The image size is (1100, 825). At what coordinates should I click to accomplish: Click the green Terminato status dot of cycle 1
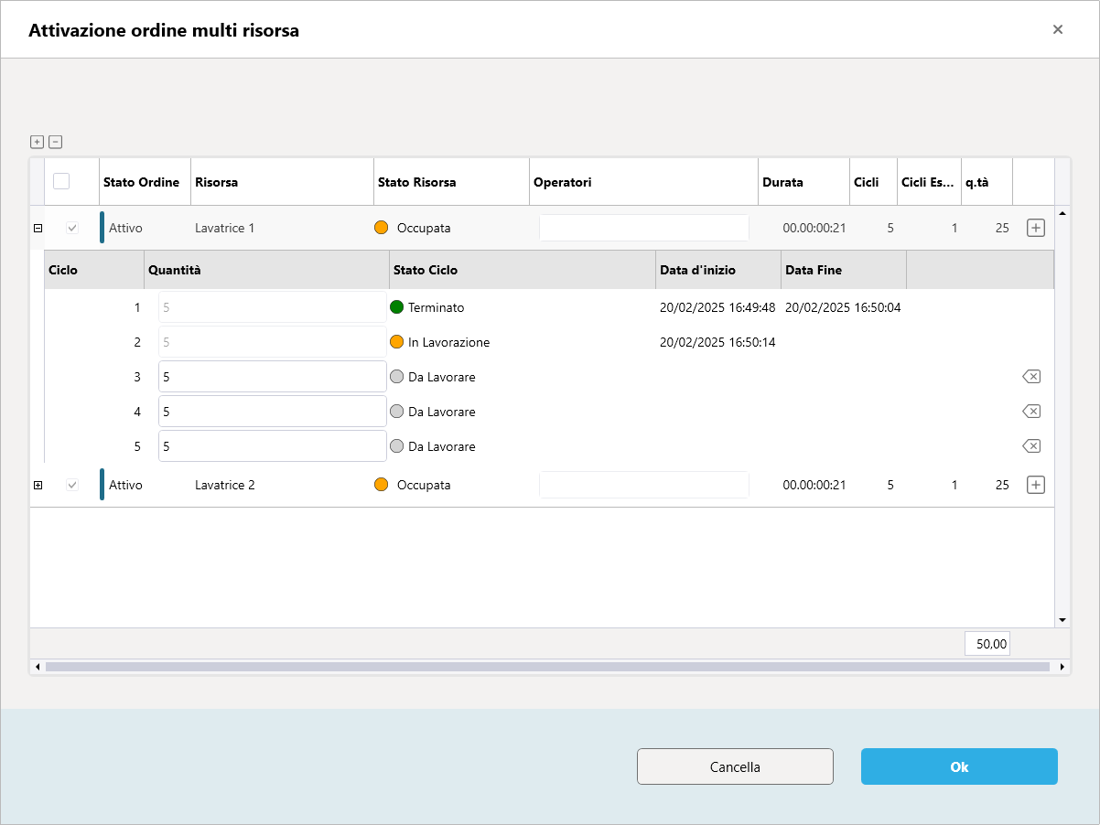click(397, 307)
